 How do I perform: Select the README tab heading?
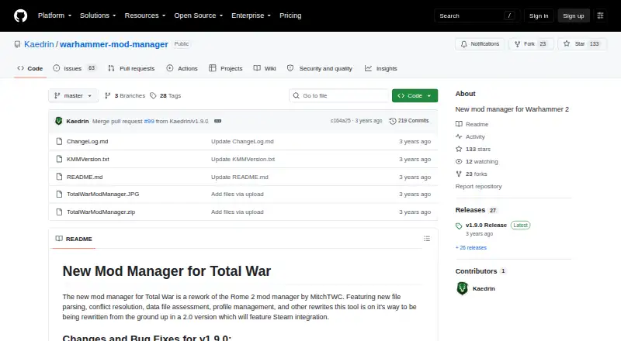click(x=74, y=239)
